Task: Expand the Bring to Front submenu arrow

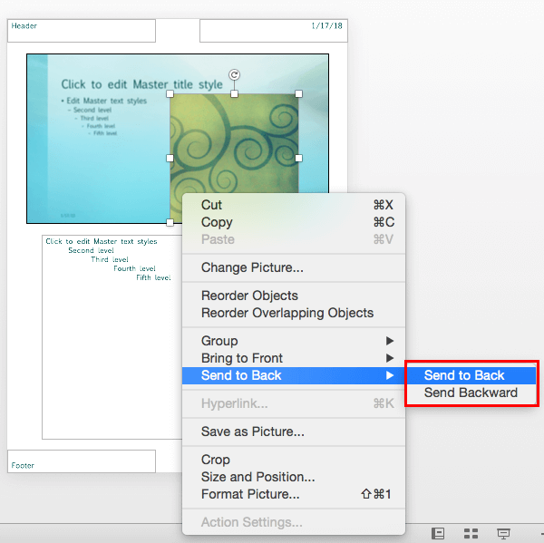Action: pos(390,358)
